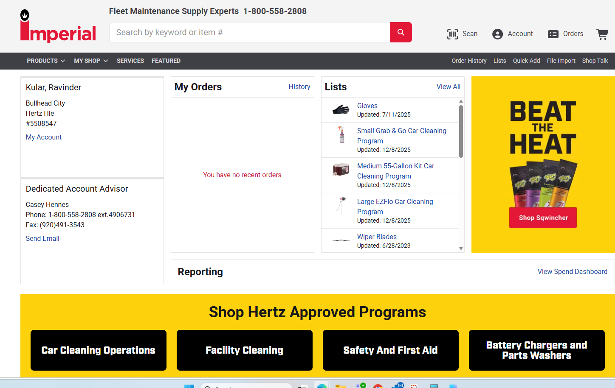This screenshot has height=388, width=615.
Task: Open Car Cleaning Operations program
Action: (99, 350)
